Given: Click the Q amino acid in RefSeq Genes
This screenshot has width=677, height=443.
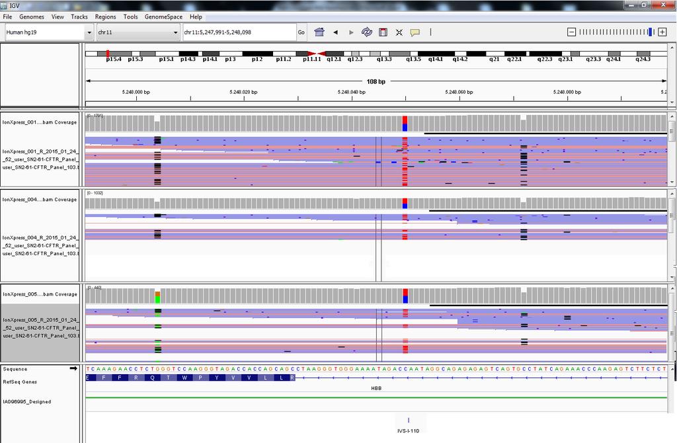Looking at the screenshot, I should coord(152,378).
